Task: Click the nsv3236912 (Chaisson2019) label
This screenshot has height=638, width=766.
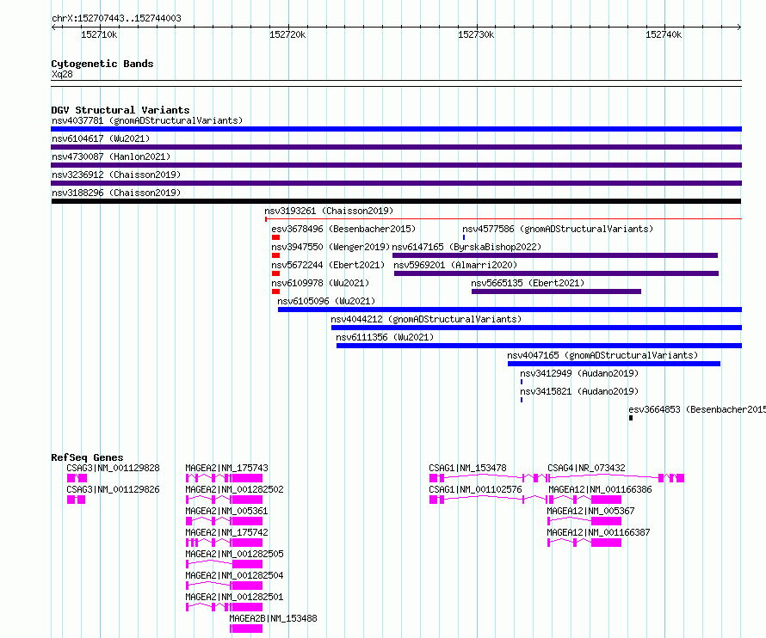Action: point(116,175)
